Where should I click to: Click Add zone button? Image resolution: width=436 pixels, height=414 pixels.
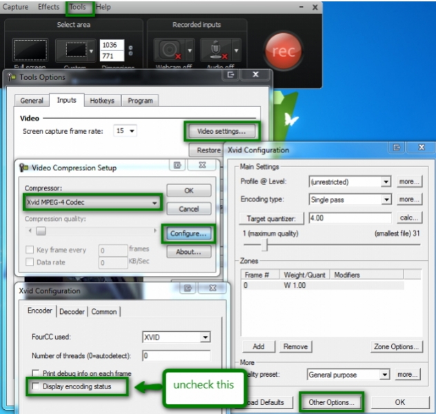[259, 346]
